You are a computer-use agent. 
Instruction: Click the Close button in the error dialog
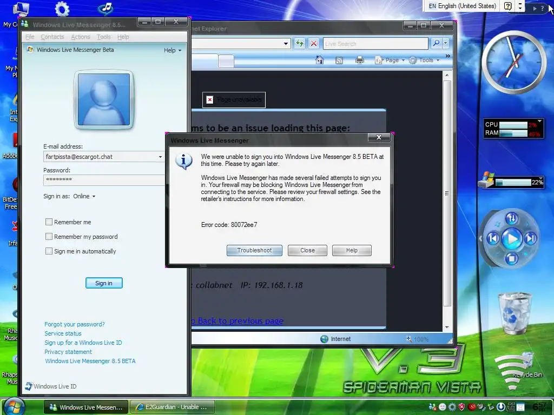coord(307,250)
